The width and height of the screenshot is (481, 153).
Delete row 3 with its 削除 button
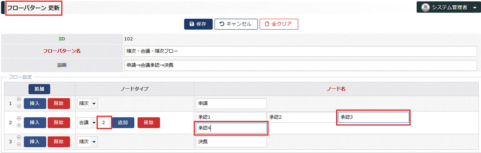[x=59, y=142]
